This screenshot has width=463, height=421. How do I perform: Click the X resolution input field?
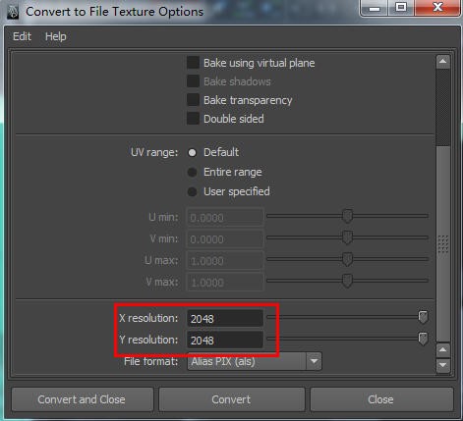click(x=225, y=318)
